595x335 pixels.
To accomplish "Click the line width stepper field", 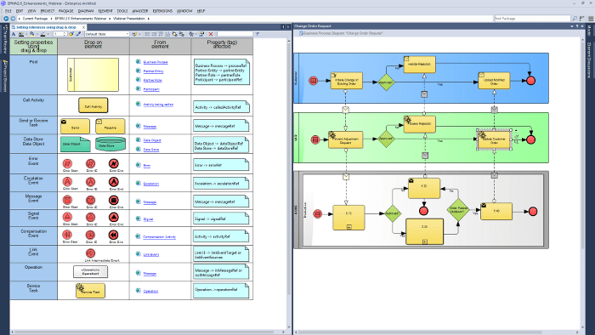I will [x=59, y=34].
